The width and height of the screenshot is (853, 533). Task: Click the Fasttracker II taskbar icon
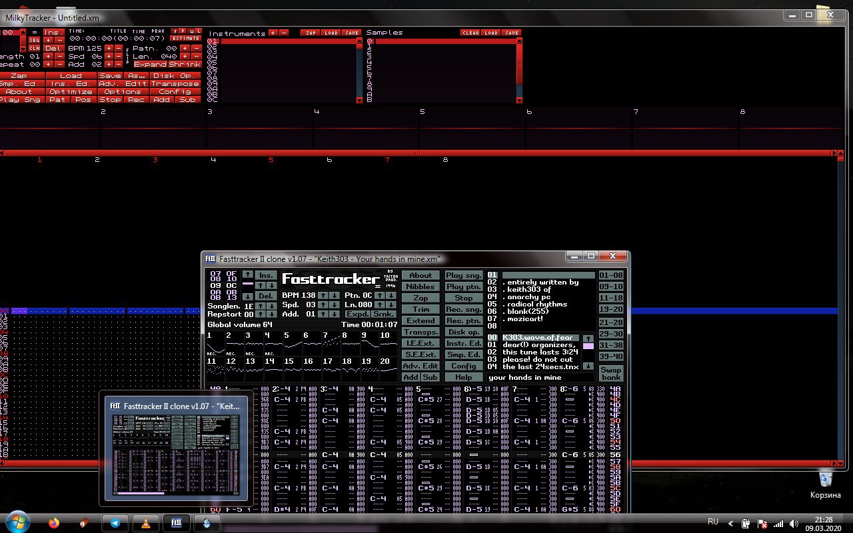[176, 523]
